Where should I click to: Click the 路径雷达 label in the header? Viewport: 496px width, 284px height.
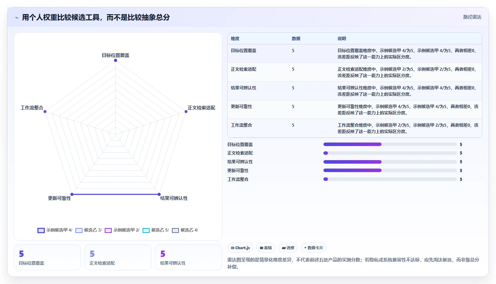[x=472, y=17]
